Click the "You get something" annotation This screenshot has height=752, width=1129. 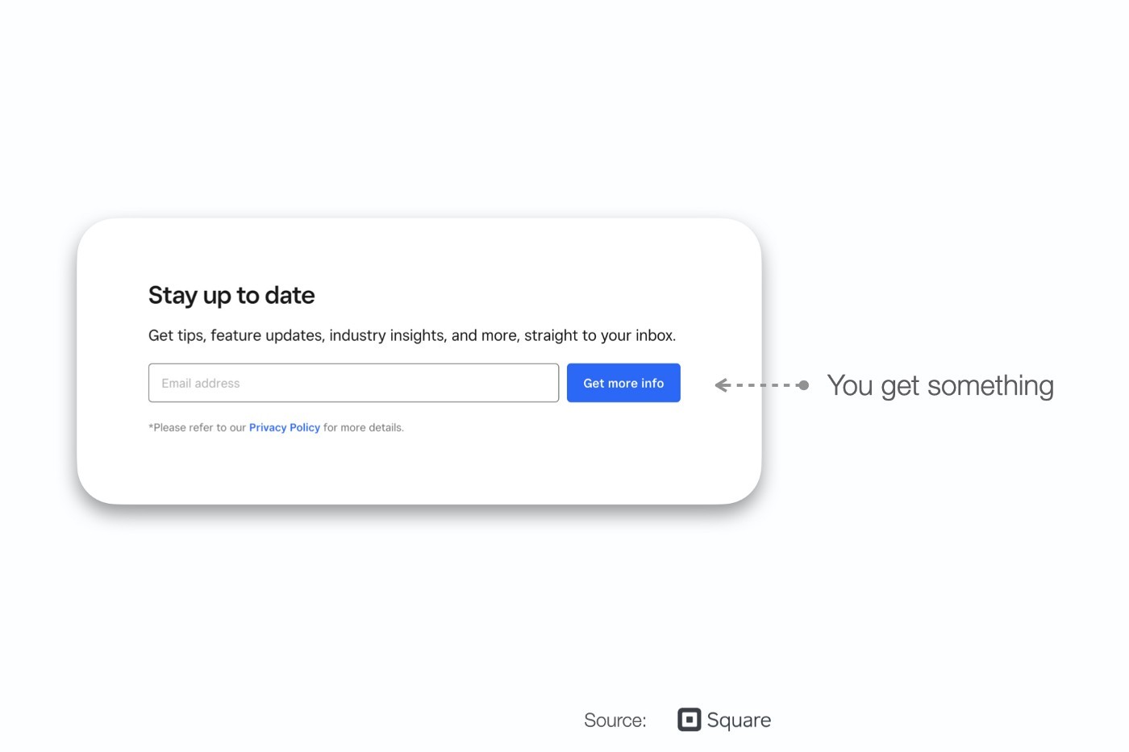939,386
